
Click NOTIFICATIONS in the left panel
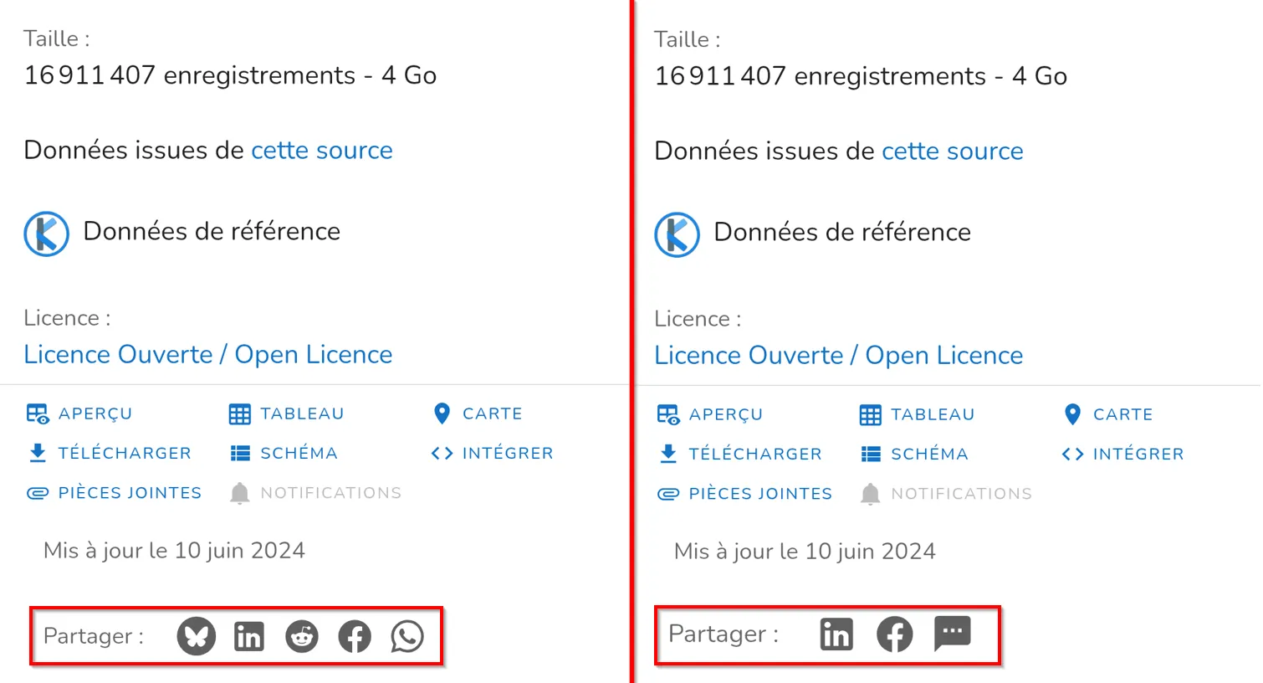315,493
